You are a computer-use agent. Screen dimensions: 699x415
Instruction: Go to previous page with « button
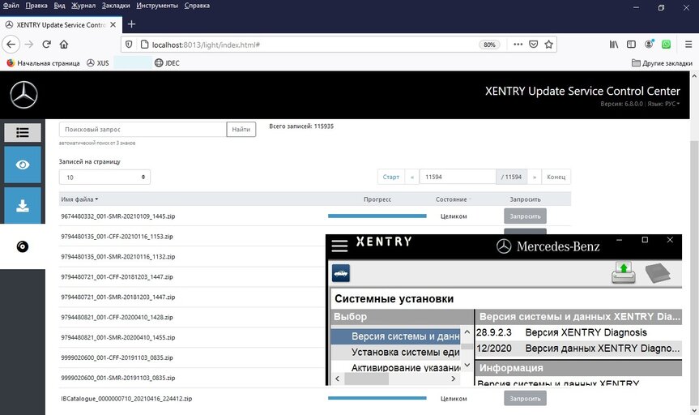412,177
